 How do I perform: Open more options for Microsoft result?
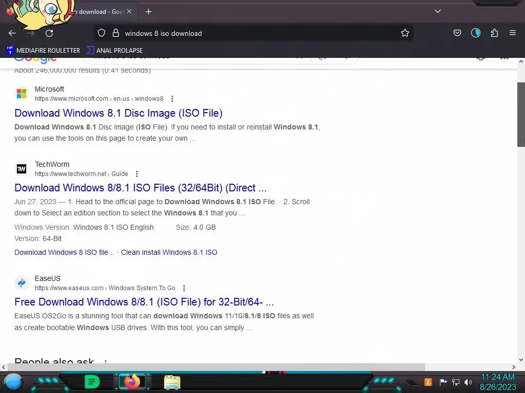tap(172, 99)
